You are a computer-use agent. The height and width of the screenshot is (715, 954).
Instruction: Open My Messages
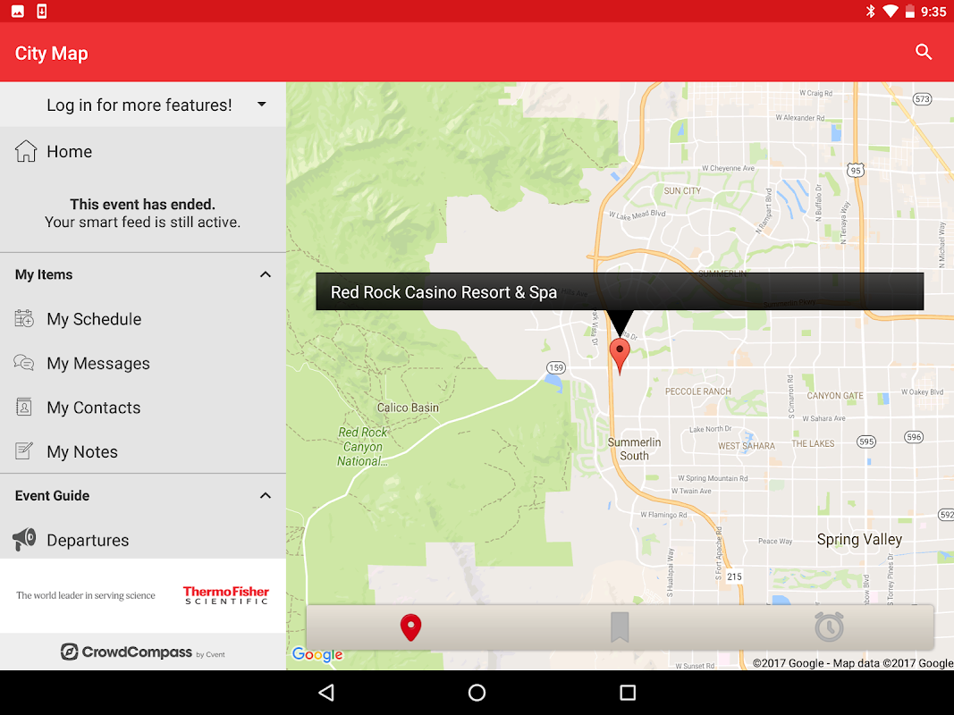143,364
